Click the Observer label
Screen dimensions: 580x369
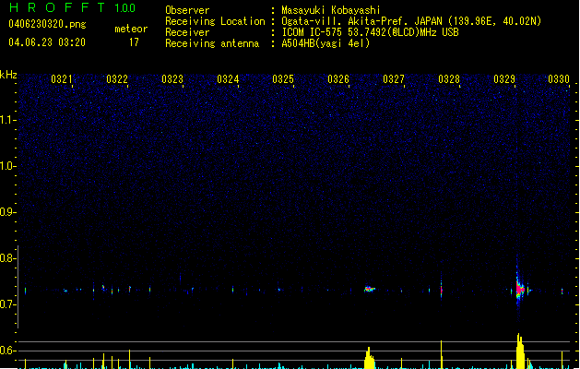click(x=187, y=10)
